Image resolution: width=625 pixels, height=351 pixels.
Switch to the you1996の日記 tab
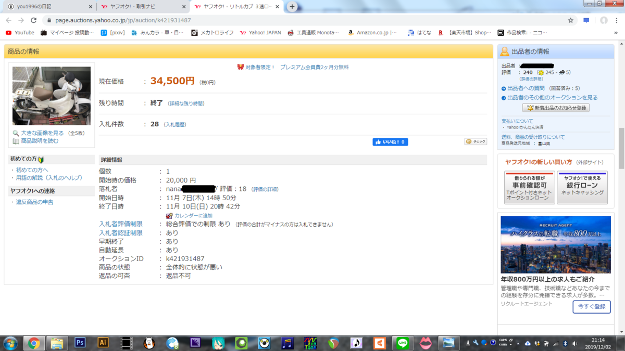point(49,7)
